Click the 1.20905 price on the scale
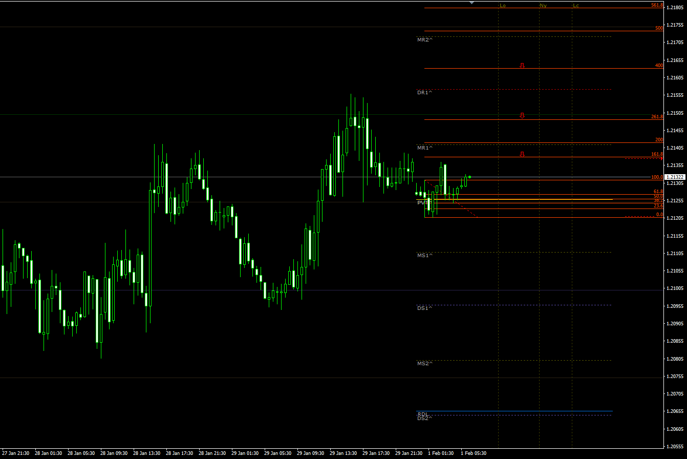The width and height of the screenshot is (687, 459). pos(675,324)
